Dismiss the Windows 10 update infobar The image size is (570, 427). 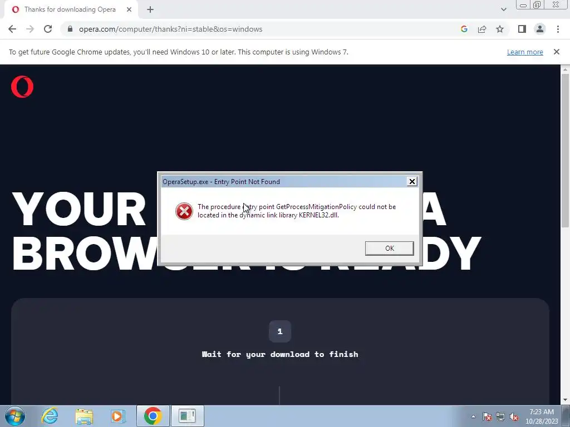(557, 52)
